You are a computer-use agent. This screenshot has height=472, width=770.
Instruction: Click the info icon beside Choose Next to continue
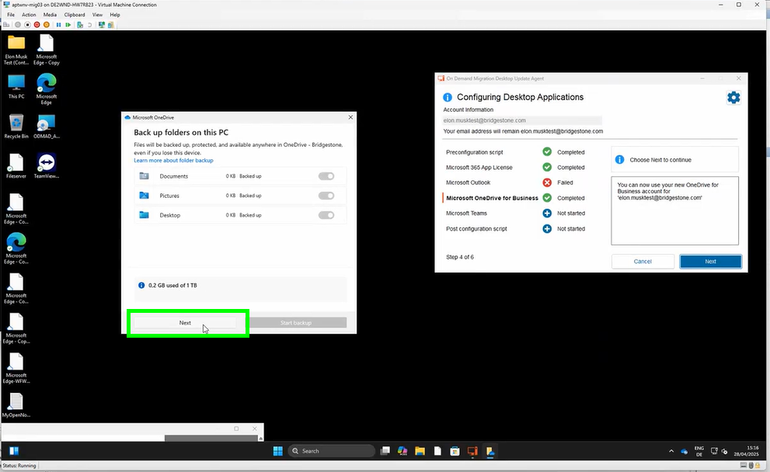pyautogui.click(x=620, y=159)
